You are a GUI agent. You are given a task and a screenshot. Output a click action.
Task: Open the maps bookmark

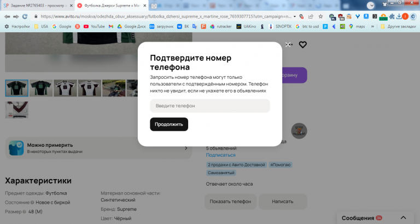tap(357, 26)
